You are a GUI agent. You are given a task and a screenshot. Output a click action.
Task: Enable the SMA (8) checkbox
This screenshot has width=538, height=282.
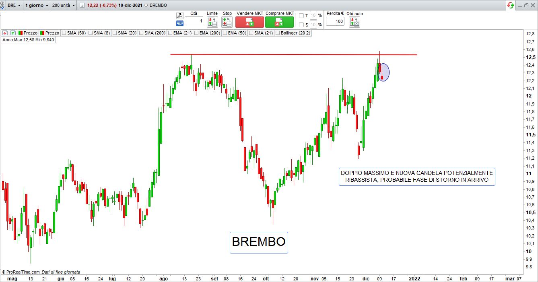point(91,33)
